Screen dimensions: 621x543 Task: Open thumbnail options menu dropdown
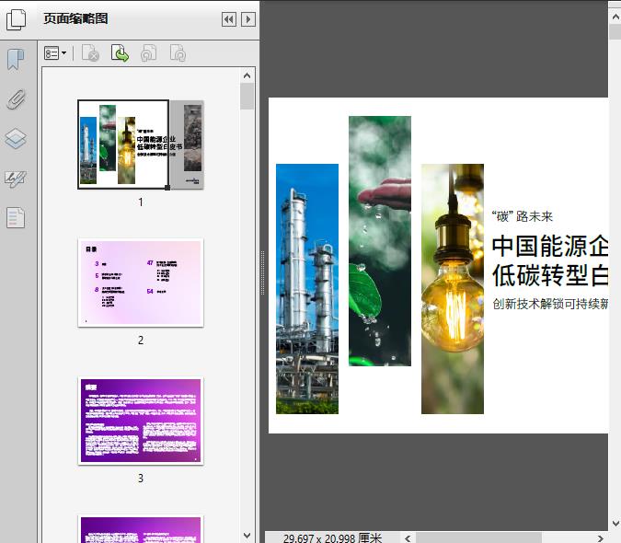pos(55,53)
